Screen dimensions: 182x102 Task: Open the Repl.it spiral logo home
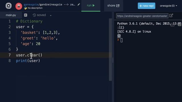[x=9, y=6]
